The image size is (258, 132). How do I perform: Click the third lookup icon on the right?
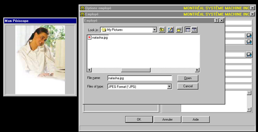point(249,55)
